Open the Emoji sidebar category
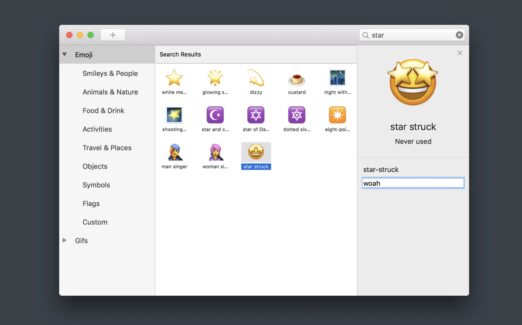The image size is (522, 325). (x=84, y=55)
